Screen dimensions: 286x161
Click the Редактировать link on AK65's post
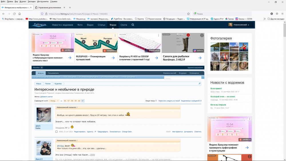click(80, 131)
